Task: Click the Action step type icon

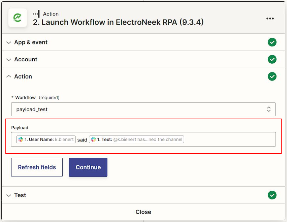Action: pyautogui.click(x=36, y=14)
